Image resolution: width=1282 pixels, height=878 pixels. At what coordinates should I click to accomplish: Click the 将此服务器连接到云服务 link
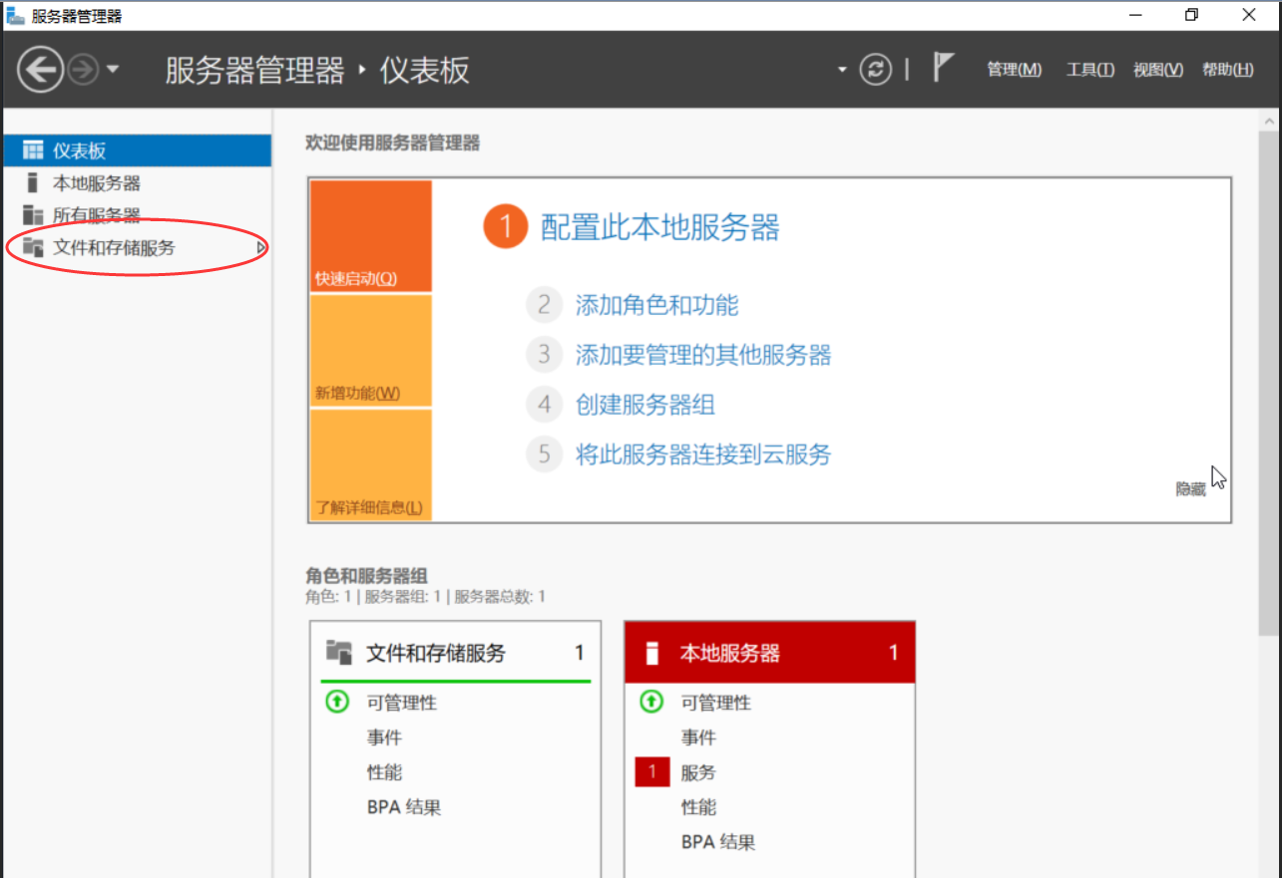[x=703, y=454]
